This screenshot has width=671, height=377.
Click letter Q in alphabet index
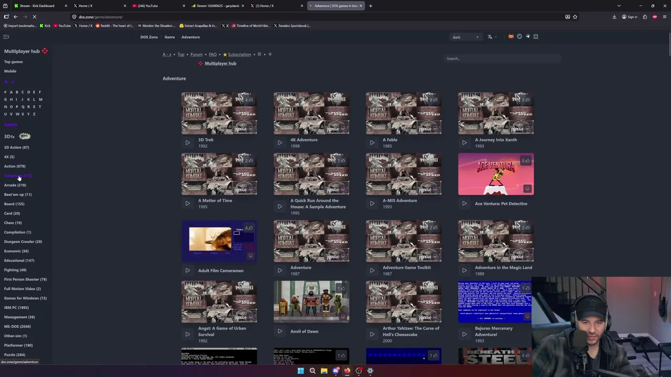point(23,107)
